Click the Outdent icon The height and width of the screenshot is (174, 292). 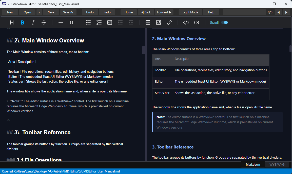tap(131, 22)
